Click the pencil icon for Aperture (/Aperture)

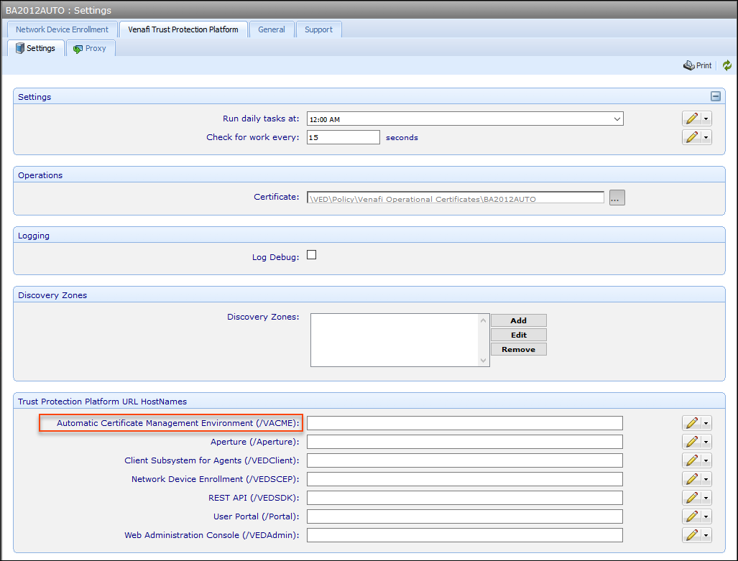692,441
